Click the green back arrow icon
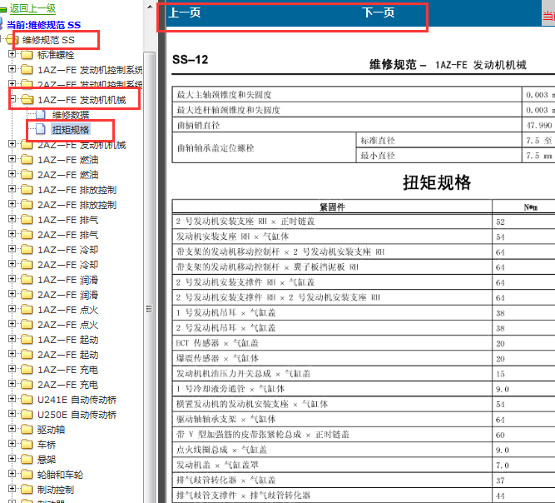The height and width of the screenshot is (503, 555). (3, 9)
